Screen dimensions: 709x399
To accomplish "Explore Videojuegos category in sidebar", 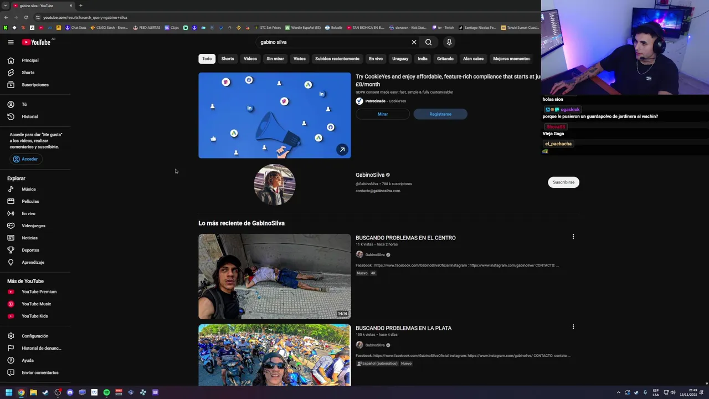I will pyautogui.click(x=35, y=226).
